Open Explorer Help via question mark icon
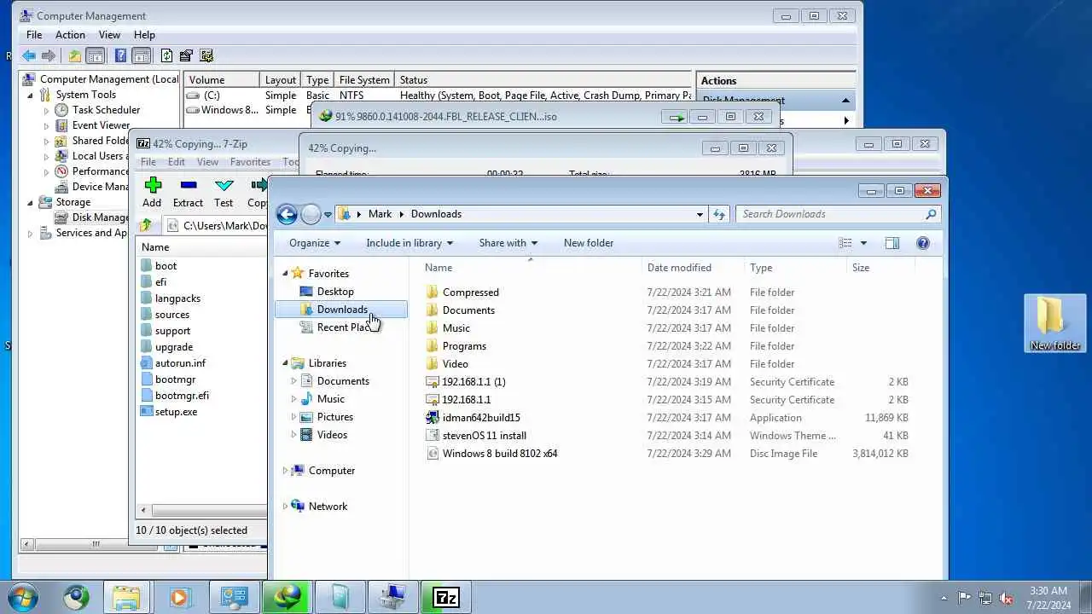Screen dimensions: 1092x614 click(922, 243)
